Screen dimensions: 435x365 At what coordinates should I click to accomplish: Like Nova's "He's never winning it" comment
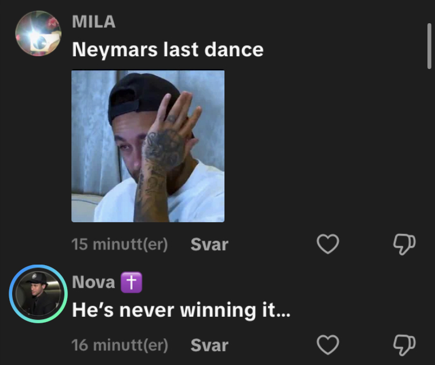(328, 345)
